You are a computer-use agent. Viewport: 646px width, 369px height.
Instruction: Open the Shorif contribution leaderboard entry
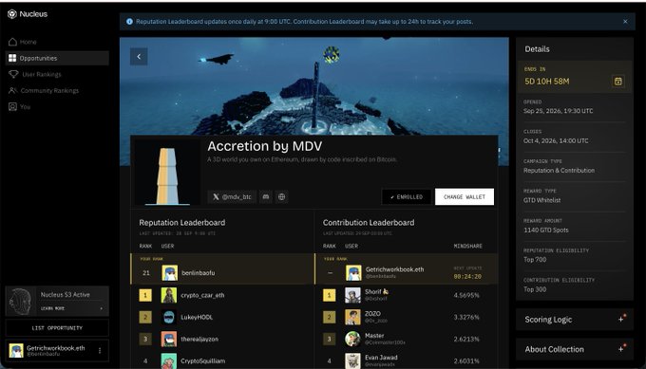click(x=407, y=295)
